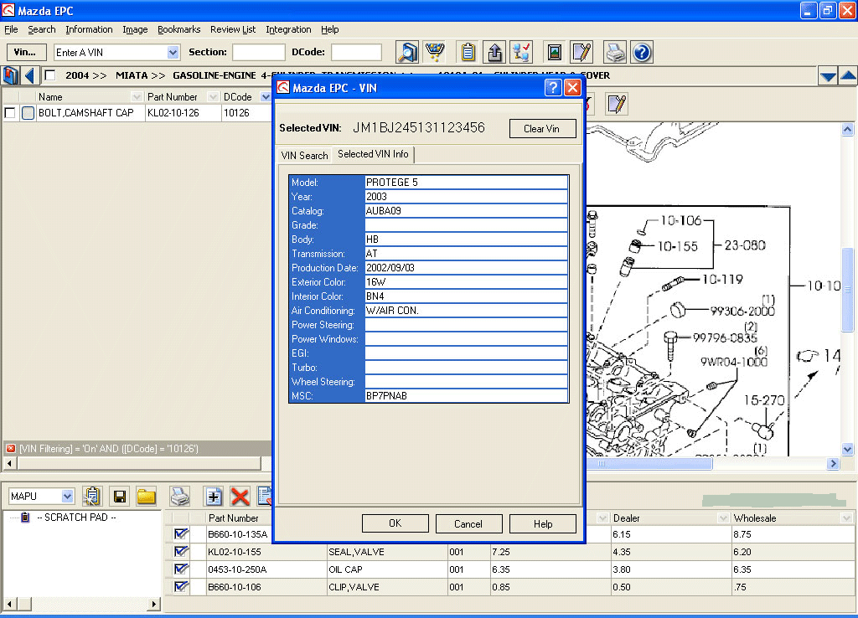Image resolution: width=858 pixels, height=618 pixels.
Task: Save the scratch pad with the floppy icon
Action: coord(119,496)
